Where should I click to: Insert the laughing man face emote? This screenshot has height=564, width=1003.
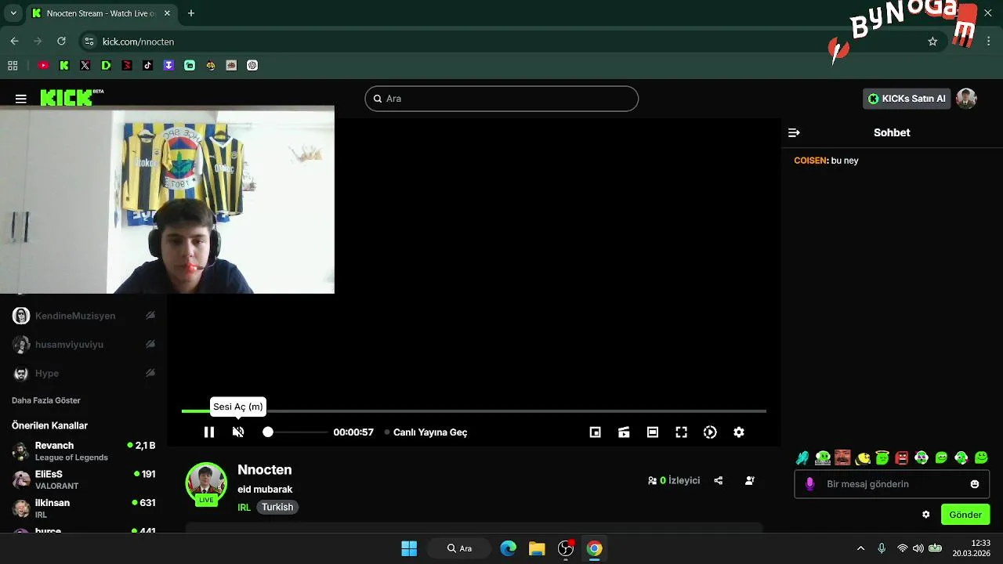click(x=842, y=457)
